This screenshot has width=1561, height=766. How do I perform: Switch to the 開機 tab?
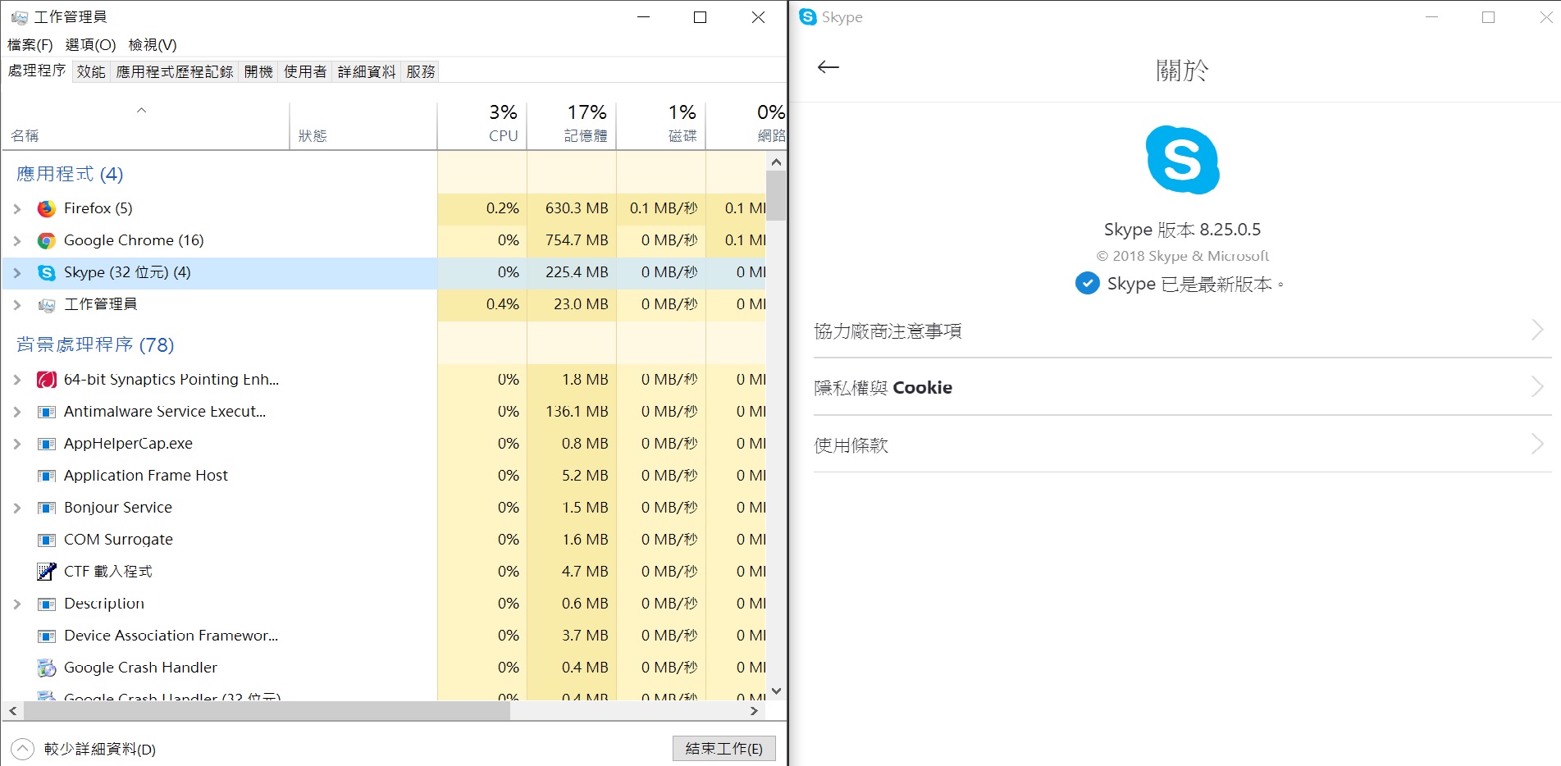click(258, 71)
